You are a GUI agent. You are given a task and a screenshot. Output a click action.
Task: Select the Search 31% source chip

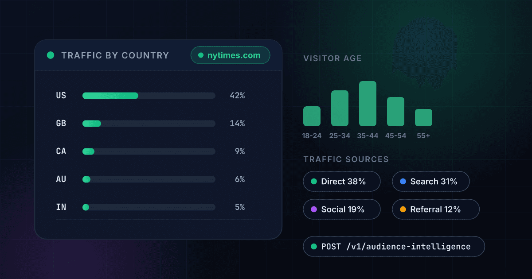(x=431, y=182)
